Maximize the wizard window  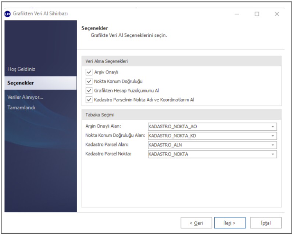coord(257,14)
